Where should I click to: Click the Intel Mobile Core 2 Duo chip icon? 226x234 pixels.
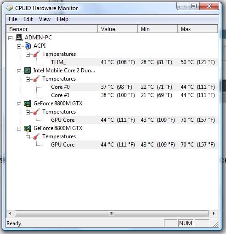pos(28,71)
